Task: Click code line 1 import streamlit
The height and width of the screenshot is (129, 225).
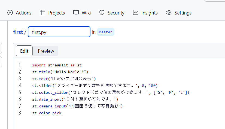Action: (x=57, y=65)
